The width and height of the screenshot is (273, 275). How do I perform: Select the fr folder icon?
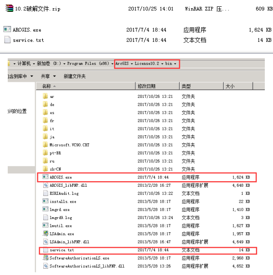point(45,120)
